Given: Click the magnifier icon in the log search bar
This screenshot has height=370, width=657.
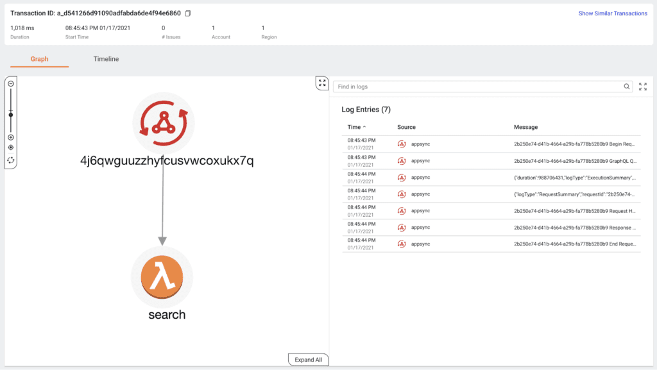Looking at the screenshot, I should tap(627, 85).
